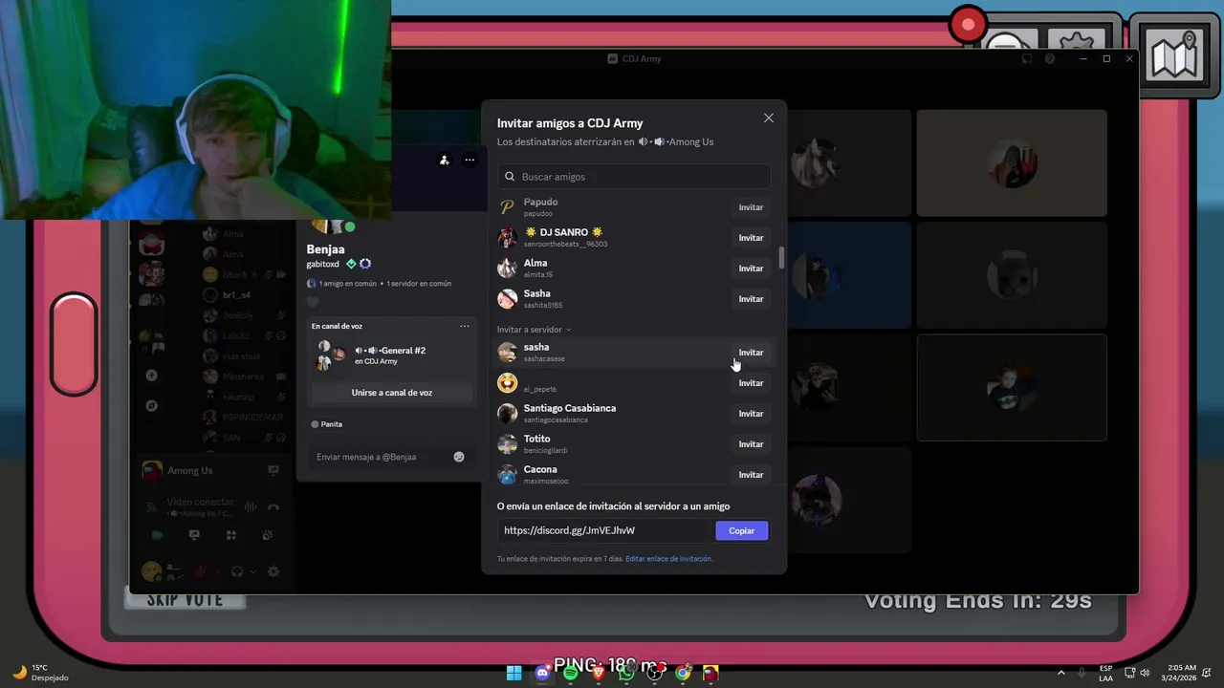Click Unirse a canal de voz button
1224x688 pixels.
392,393
